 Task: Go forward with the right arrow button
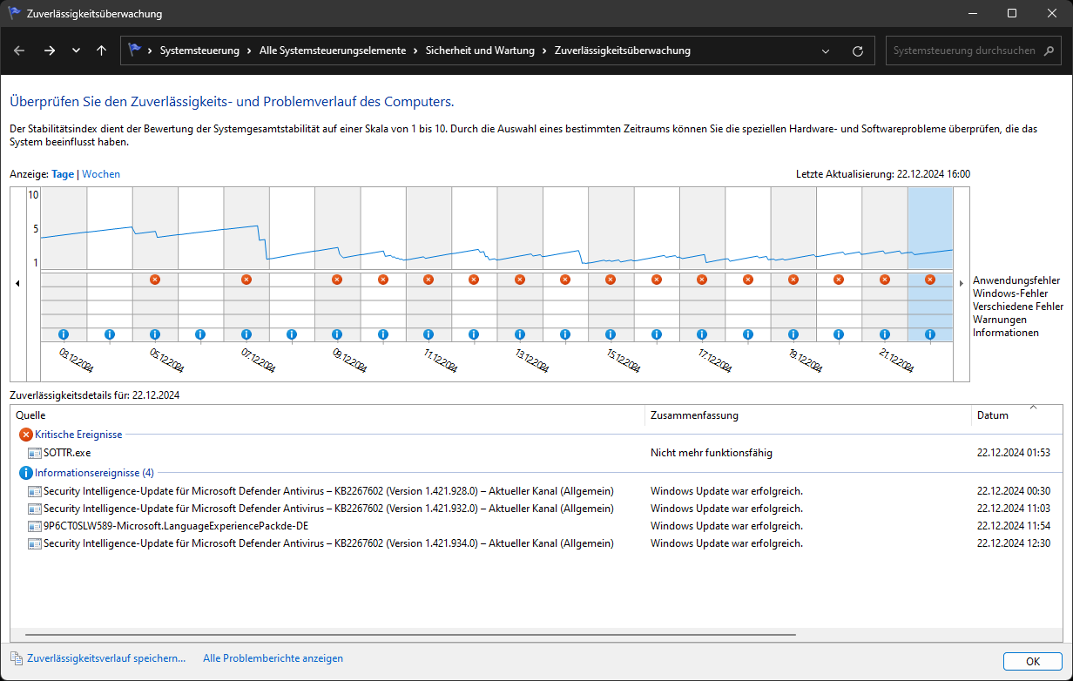tap(50, 51)
